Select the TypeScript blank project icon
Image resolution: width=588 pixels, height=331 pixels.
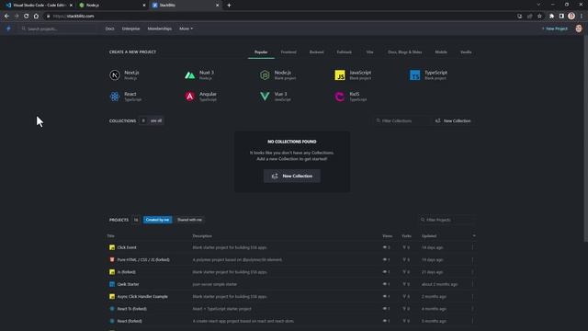point(414,75)
